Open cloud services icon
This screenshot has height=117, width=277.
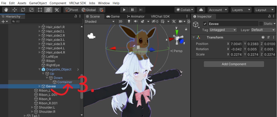tap(201, 10)
